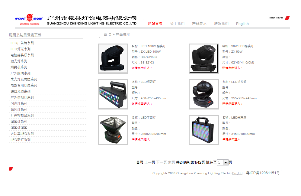Viewport: 301px width, 196px height.
Task: Open 闪光灯系列 category
Action: click(x=19, y=103)
